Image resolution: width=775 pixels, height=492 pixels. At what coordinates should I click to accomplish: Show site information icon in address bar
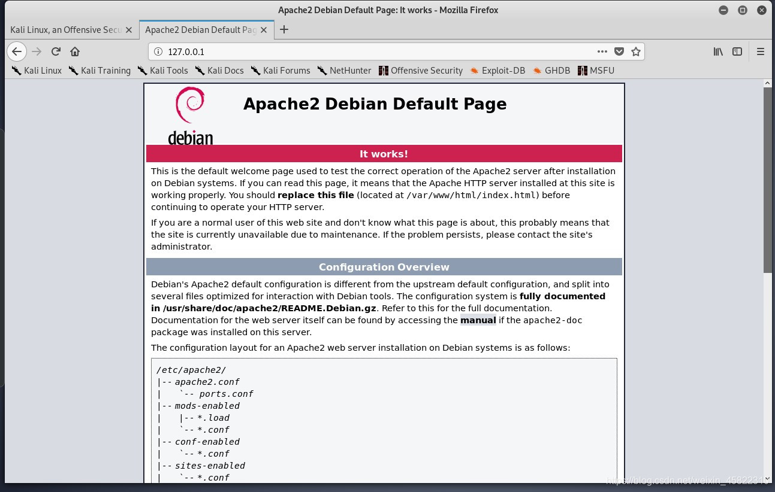tap(158, 51)
